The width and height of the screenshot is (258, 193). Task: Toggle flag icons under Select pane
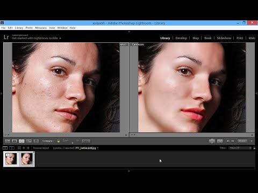click(7, 135)
